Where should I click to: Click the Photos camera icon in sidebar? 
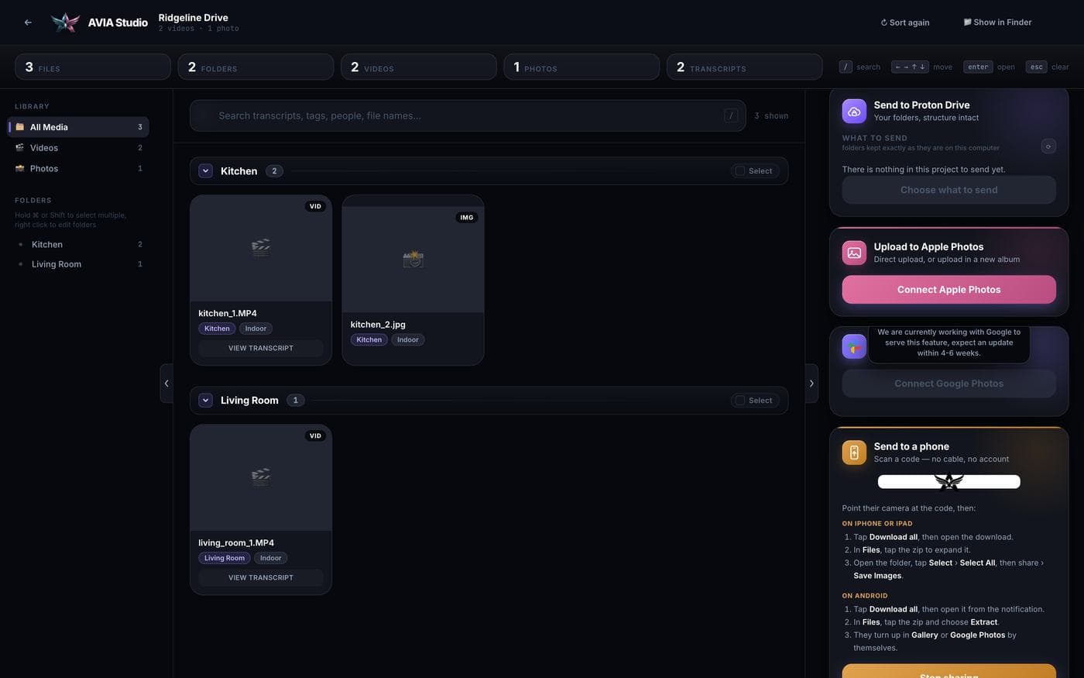pos(20,168)
